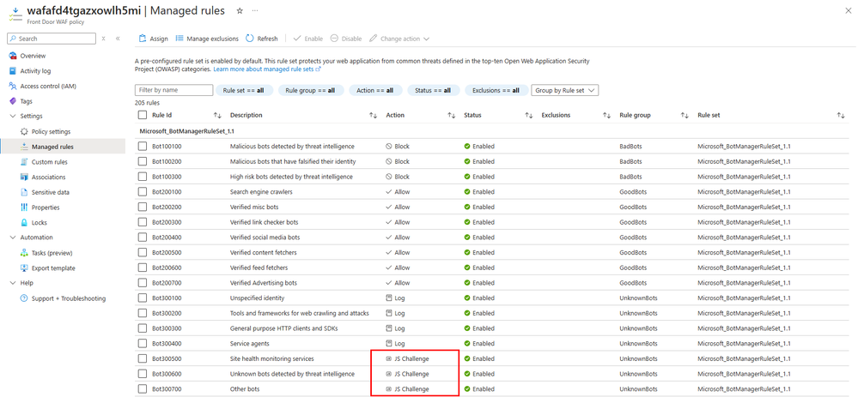Screen dimensions: 858x397
Task: Check the Bot300200 rule checkbox
Action: (143, 314)
